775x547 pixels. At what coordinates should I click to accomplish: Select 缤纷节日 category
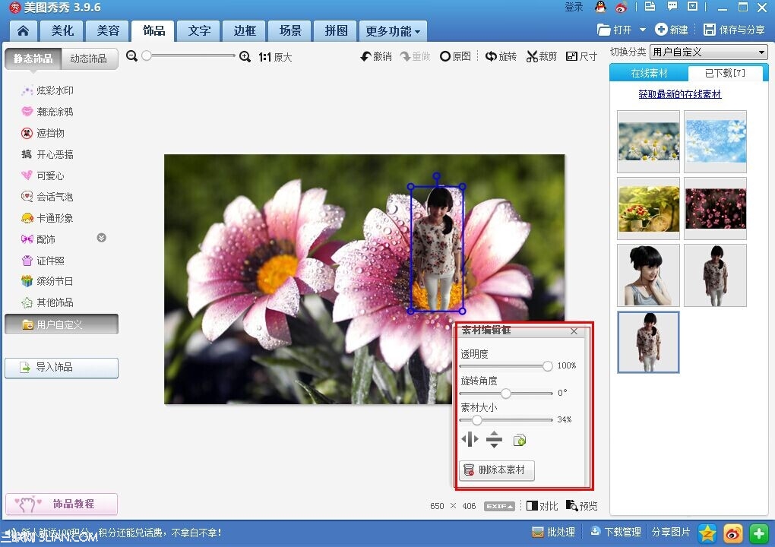pos(47,281)
